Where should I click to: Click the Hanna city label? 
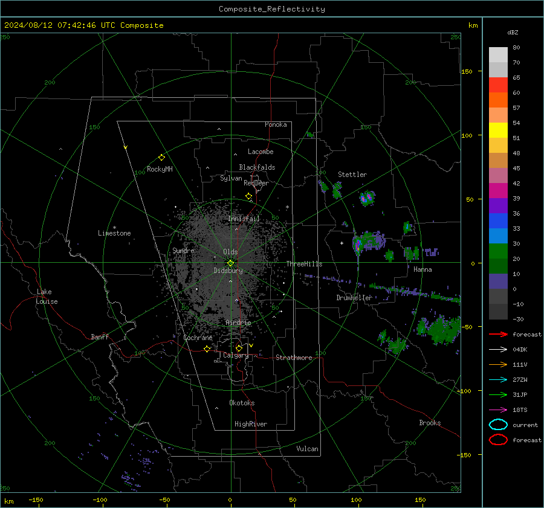tap(423, 269)
